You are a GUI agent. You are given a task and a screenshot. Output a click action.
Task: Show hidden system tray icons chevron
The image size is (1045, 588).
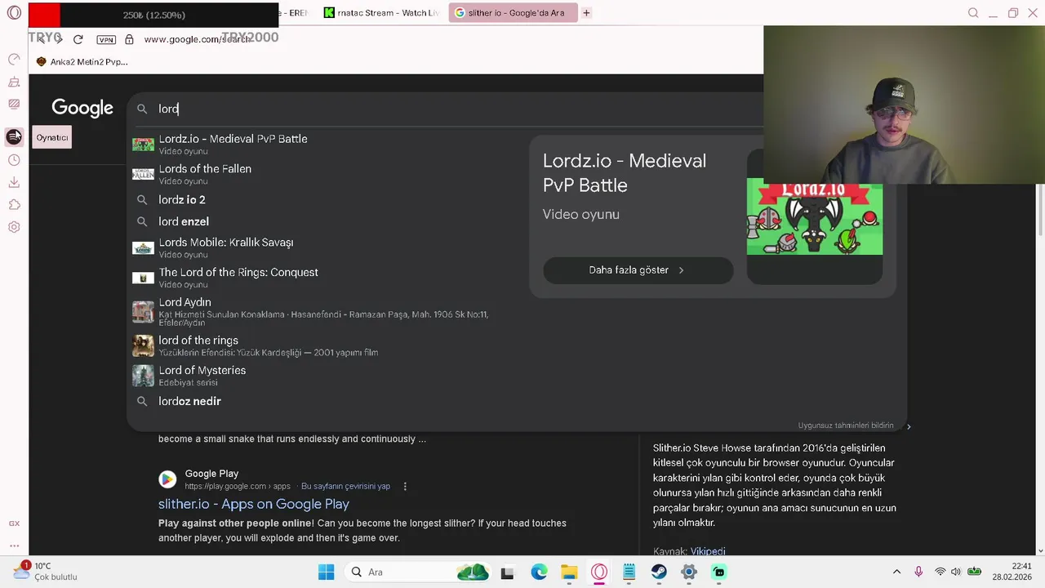[896, 572]
